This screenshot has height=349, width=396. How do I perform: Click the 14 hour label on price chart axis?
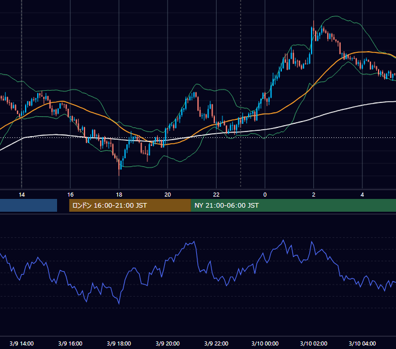tap(22, 195)
